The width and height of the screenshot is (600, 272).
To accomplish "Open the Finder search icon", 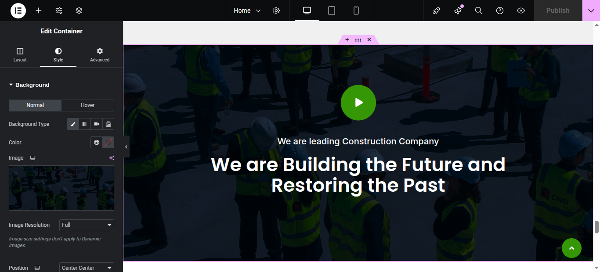I will (479, 11).
